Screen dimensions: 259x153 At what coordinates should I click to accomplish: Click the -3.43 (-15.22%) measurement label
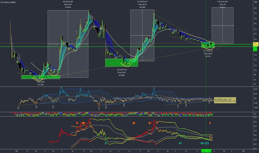[208, 51]
